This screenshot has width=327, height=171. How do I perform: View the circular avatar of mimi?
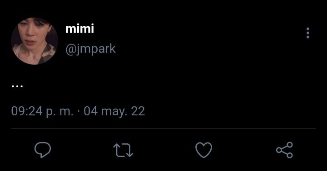coord(35,41)
